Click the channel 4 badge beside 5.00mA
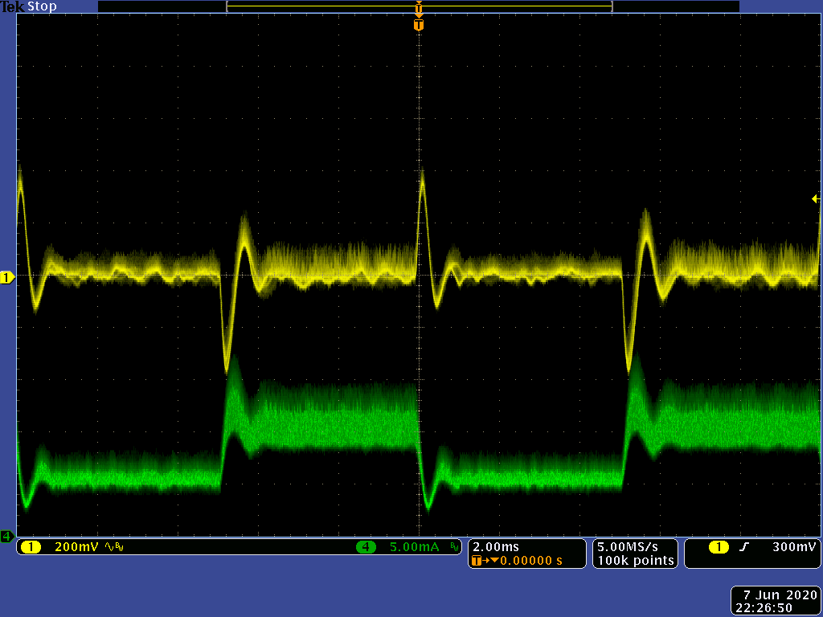The image size is (823, 617). pos(366,547)
